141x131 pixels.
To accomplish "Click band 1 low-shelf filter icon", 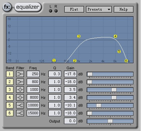I will pyautogui.click(x=20, y=74).
